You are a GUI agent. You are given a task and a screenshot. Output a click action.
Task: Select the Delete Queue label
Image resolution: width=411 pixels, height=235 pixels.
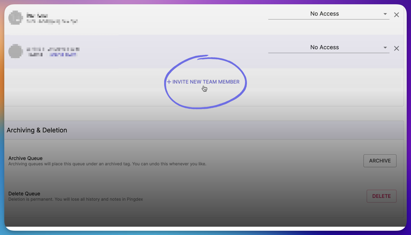coord(24,194)
